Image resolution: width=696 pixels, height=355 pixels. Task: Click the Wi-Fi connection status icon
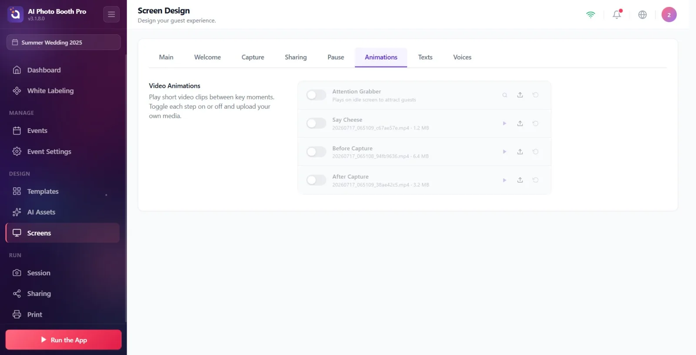point(590,14)
